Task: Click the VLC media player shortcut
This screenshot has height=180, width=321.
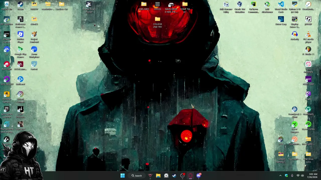Action: [308, 37]
